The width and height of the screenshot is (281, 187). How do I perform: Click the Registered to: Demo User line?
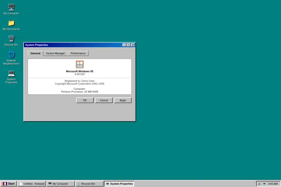tap(80, 81)
